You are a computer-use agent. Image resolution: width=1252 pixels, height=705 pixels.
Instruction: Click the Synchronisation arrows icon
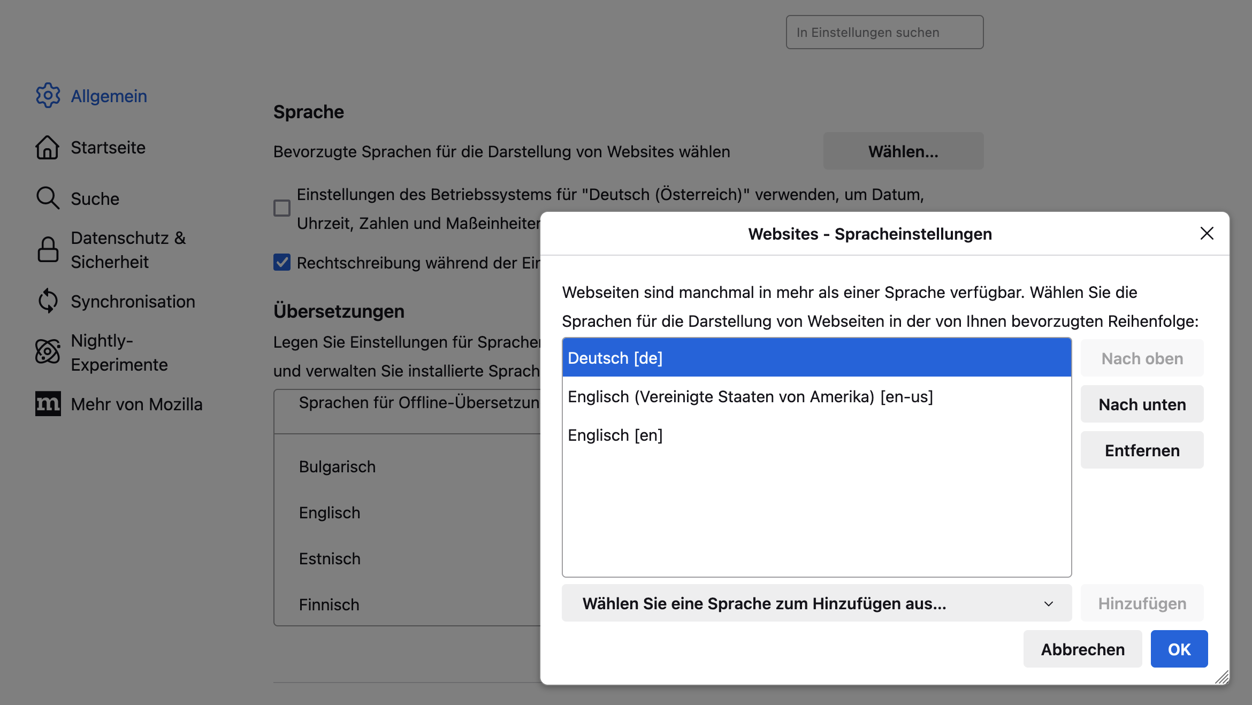click(48, 301)
